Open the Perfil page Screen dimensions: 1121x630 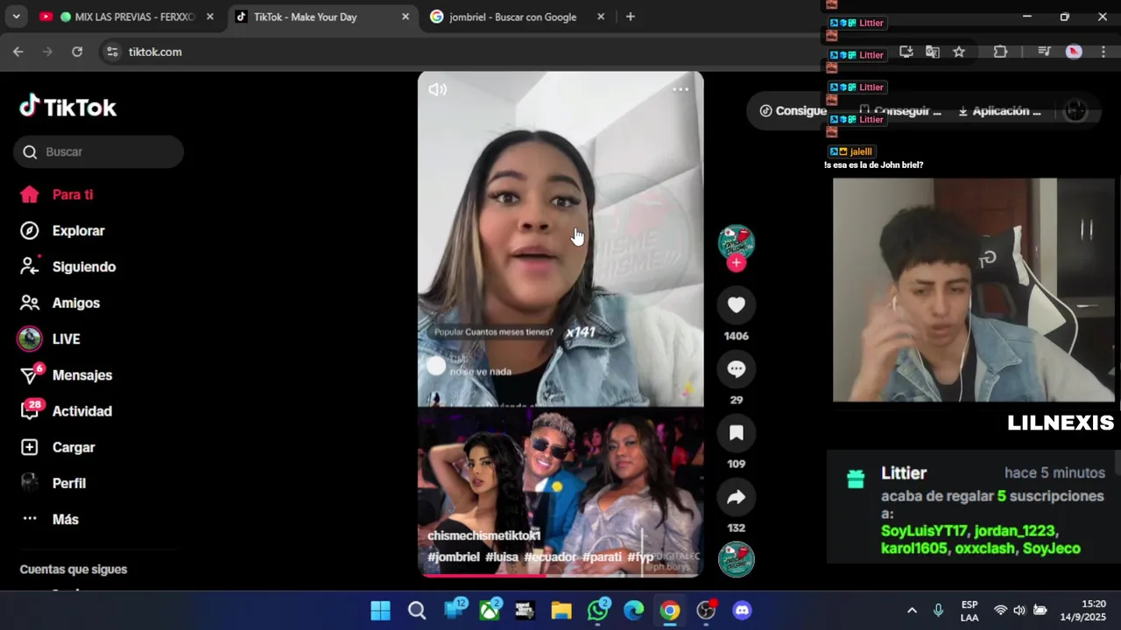[x=53, y=483]
